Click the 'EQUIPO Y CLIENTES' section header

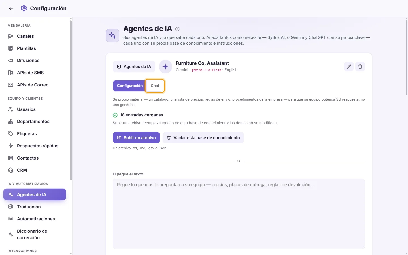25,99
